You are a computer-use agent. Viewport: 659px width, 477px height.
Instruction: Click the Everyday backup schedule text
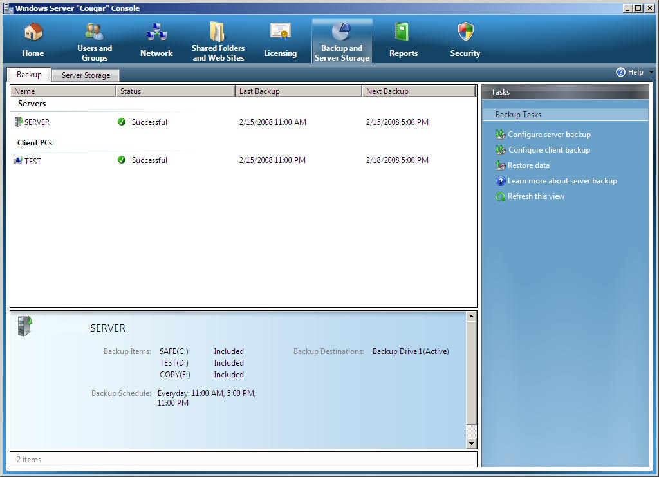(x=207, y=398)
